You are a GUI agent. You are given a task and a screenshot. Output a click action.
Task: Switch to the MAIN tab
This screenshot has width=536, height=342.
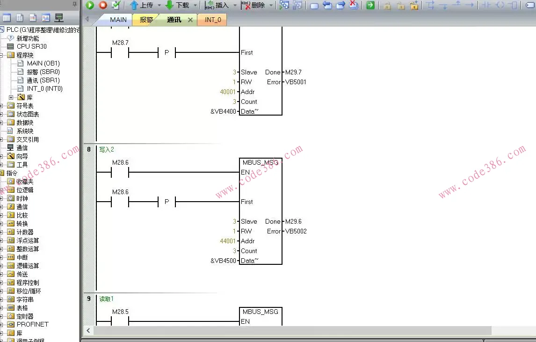pyautogui.click(x=118, y=20)
